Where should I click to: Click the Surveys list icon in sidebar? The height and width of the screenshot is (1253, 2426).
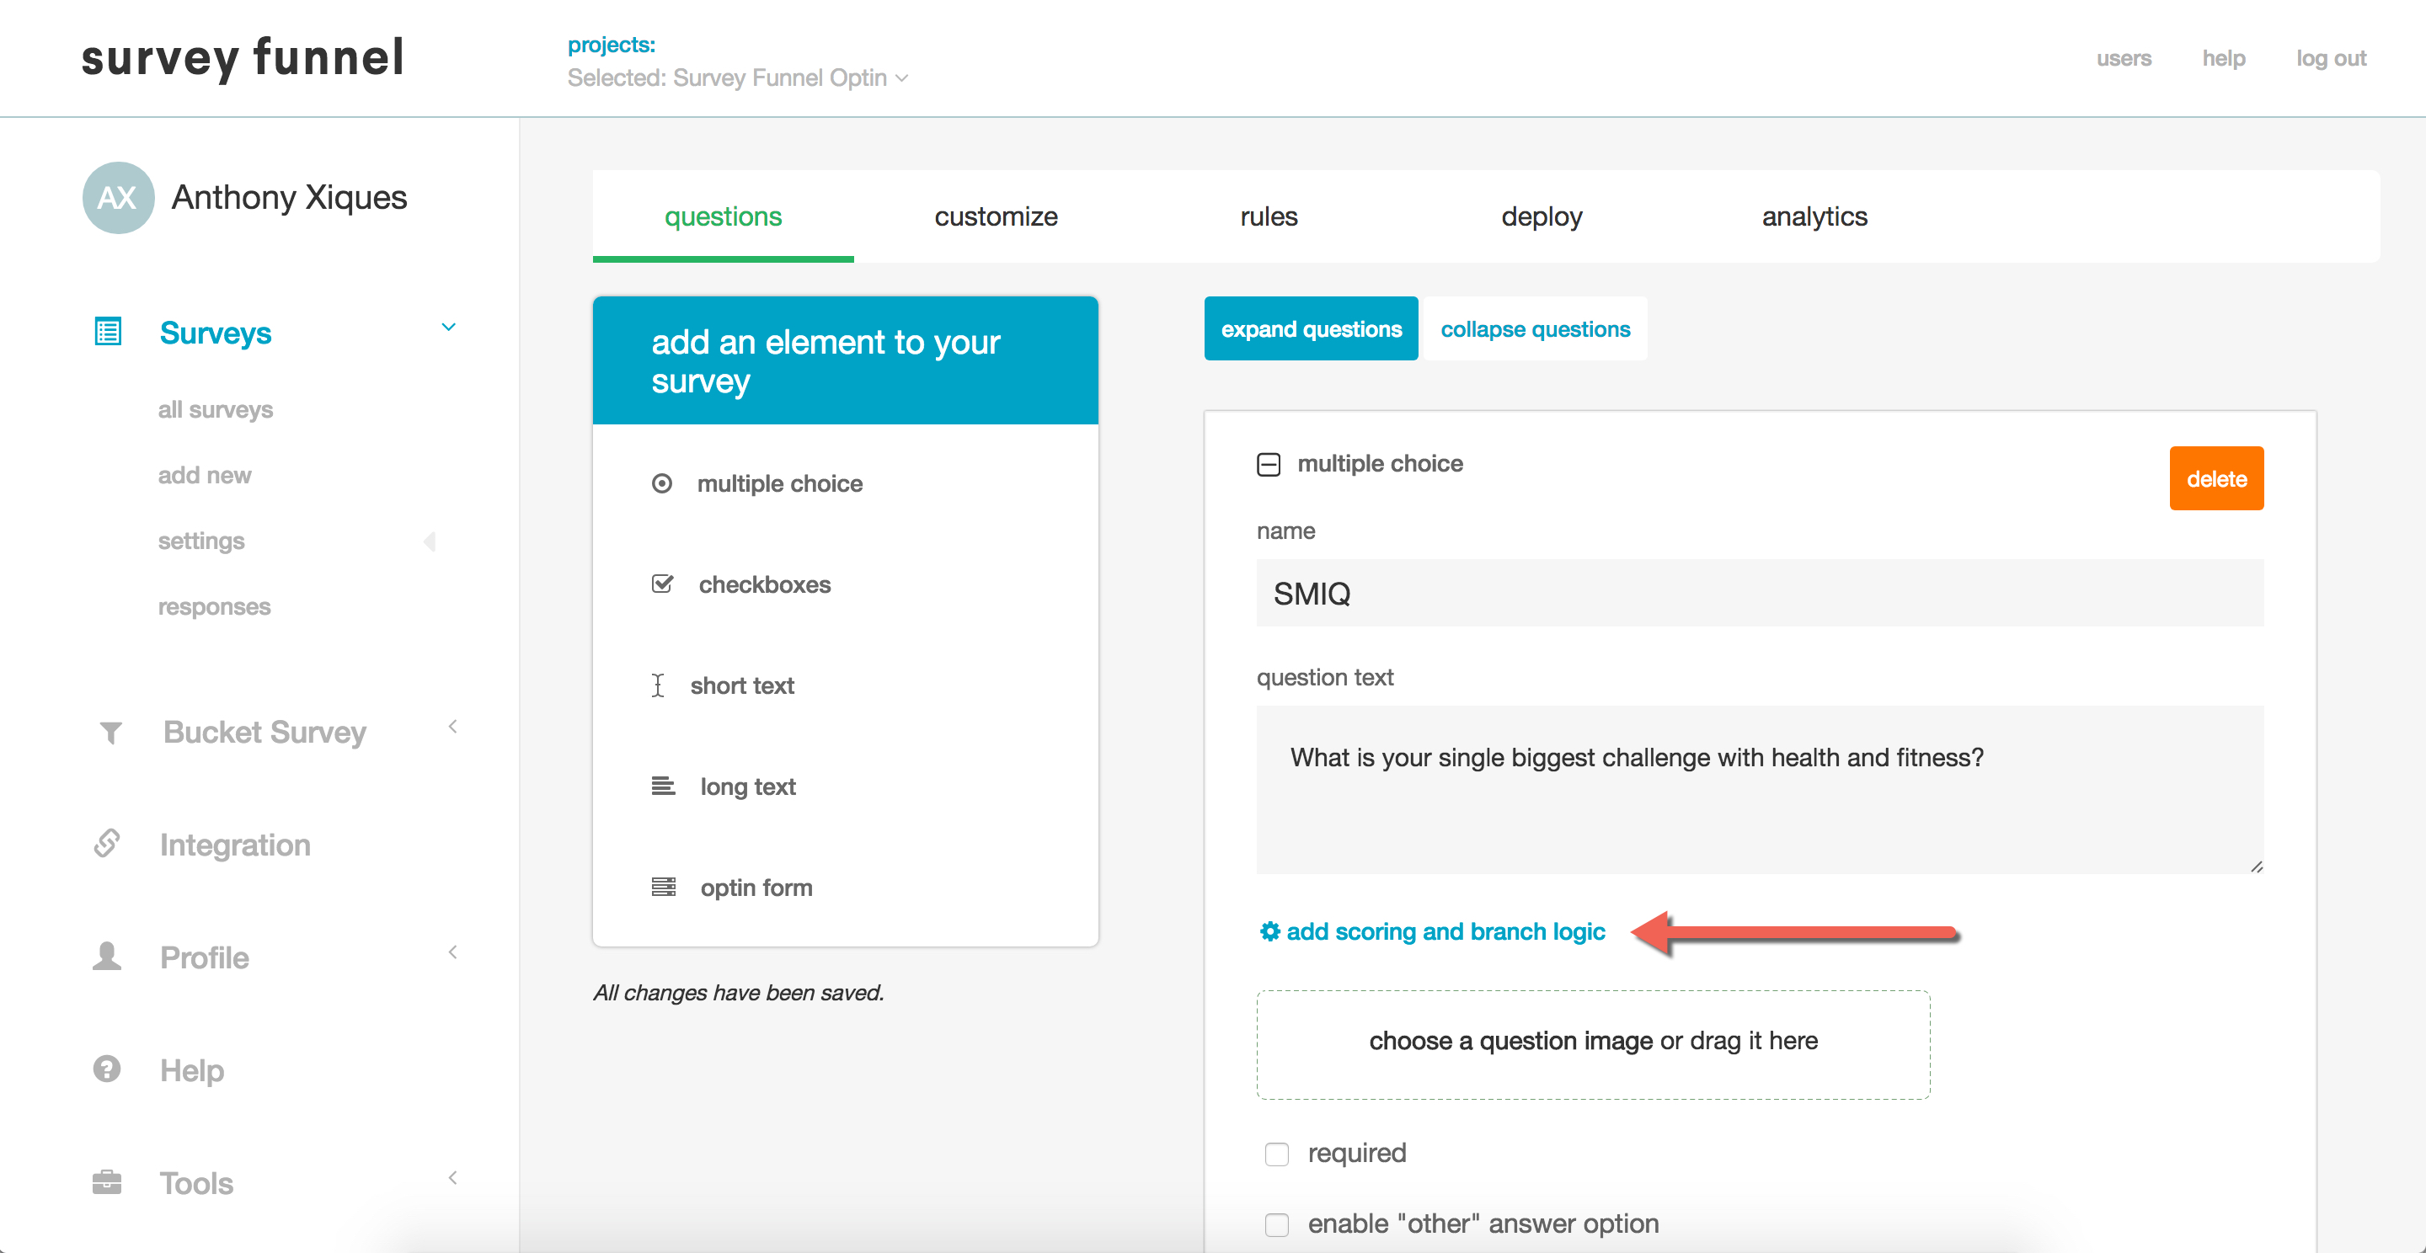tap(109, 333)
